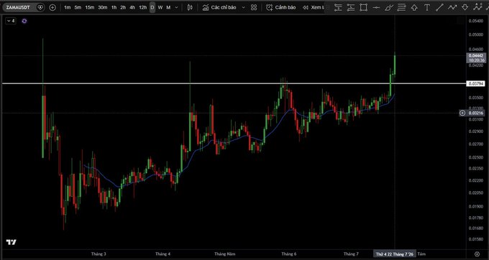This screenshot has width=489, height=260.
Task: Click the Tháng 3 time axis label
Action: coord(99,254)
